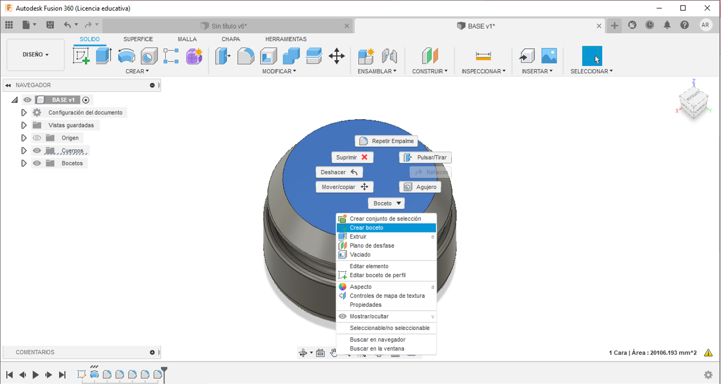721x384 pixels.
Task: Click the timeline Play button
Action: point(35,375)
